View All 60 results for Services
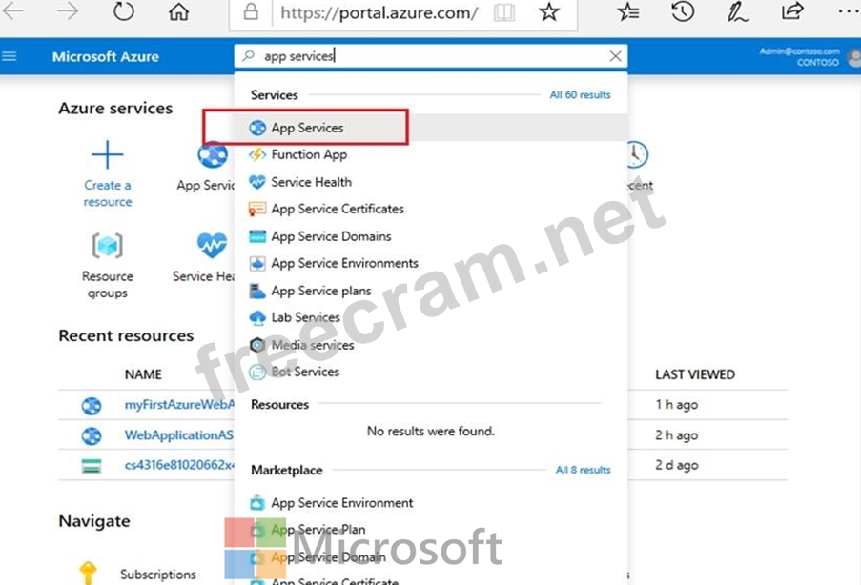 point(580,95)
